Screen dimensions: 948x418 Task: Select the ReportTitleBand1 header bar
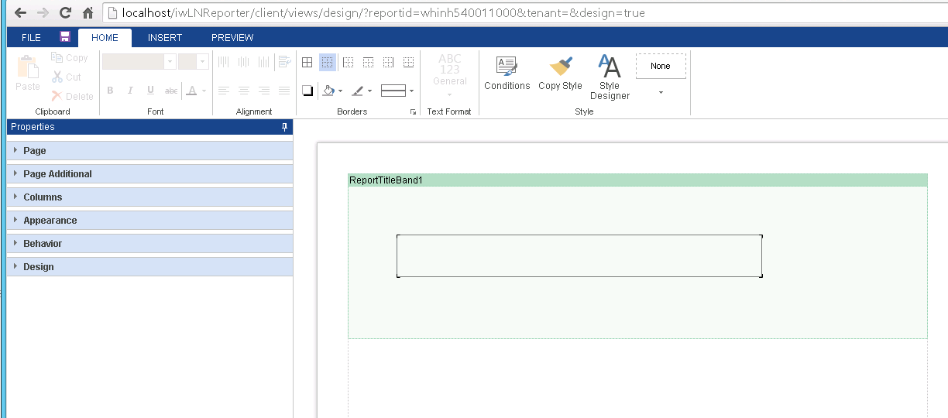coord(637,180)
